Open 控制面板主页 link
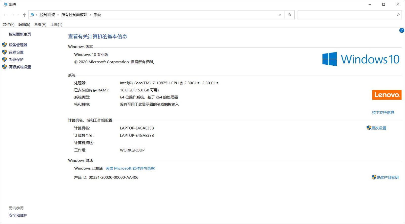405x224 pixels. (x=20, y=34)
